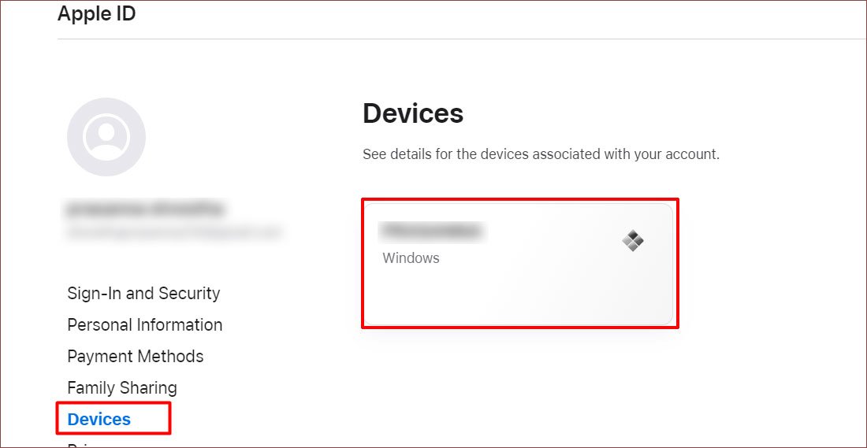Open the Sign-In and Security section
867x448 pixels.
(x=143, y=293)
